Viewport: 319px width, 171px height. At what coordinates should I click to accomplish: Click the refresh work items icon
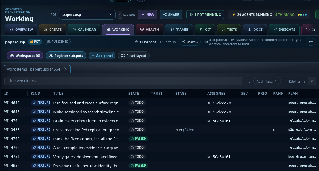(x=312, y=81)
